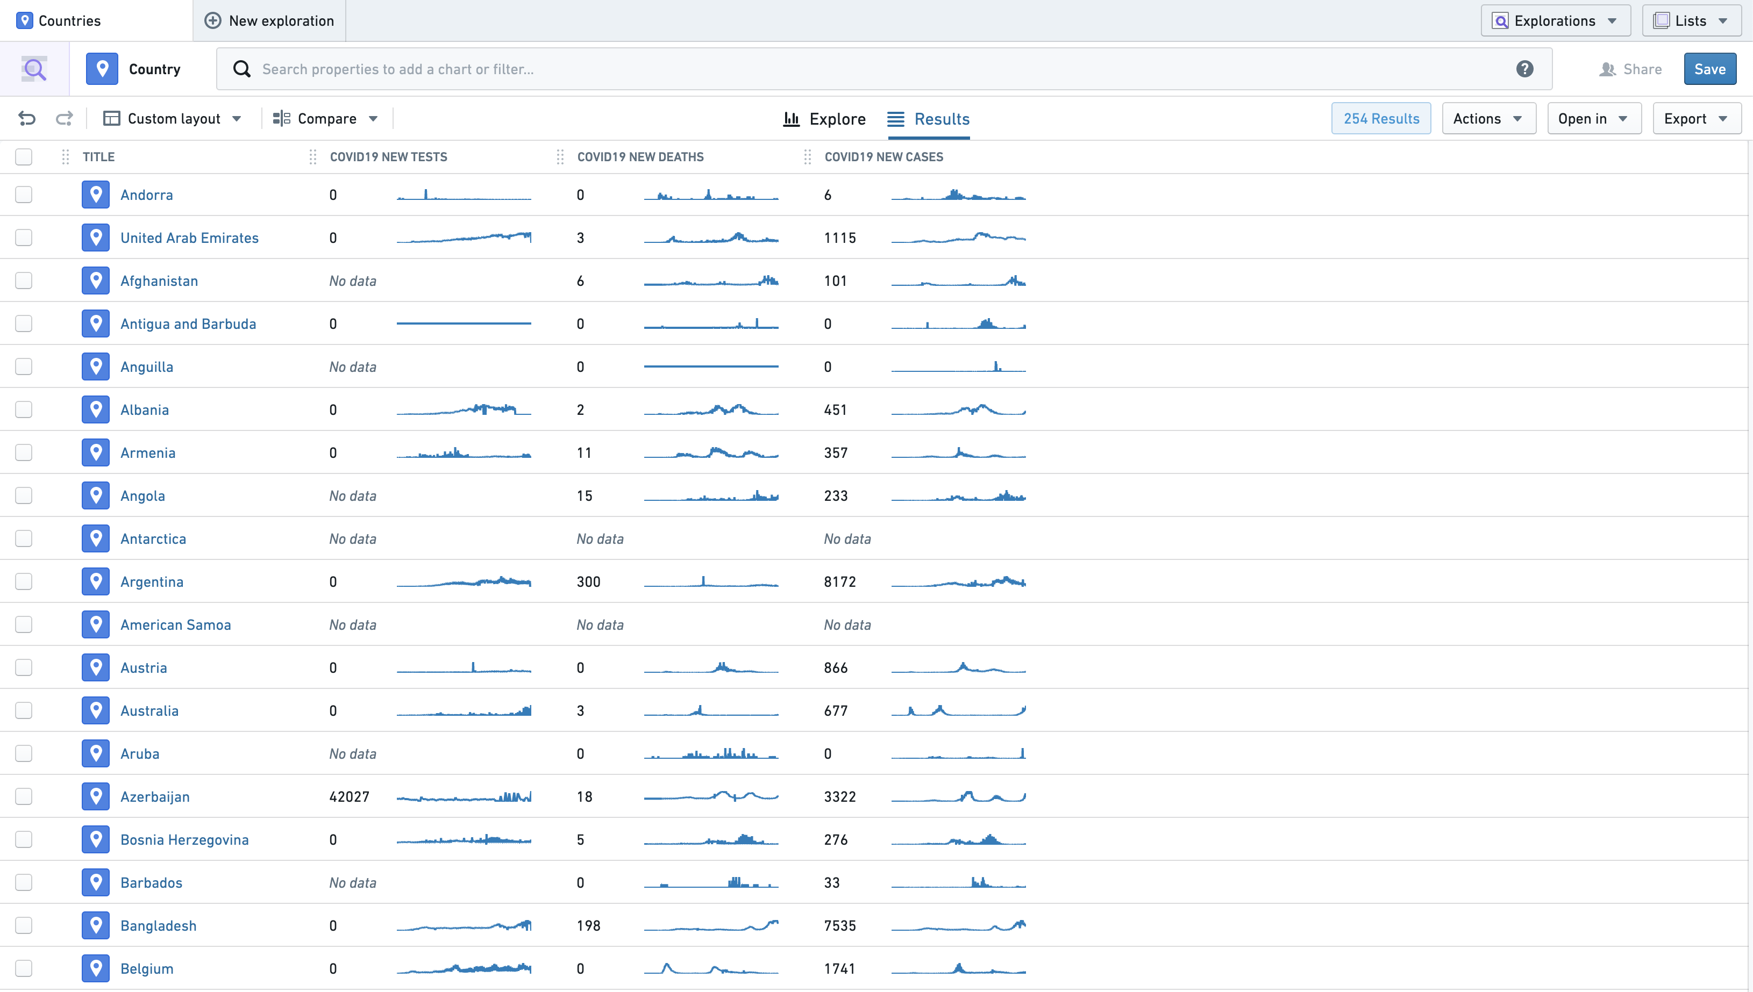Sort by the TITLE column header
Screen dimensions: 1753x992
pyautogui.click(x=99, y=157)
